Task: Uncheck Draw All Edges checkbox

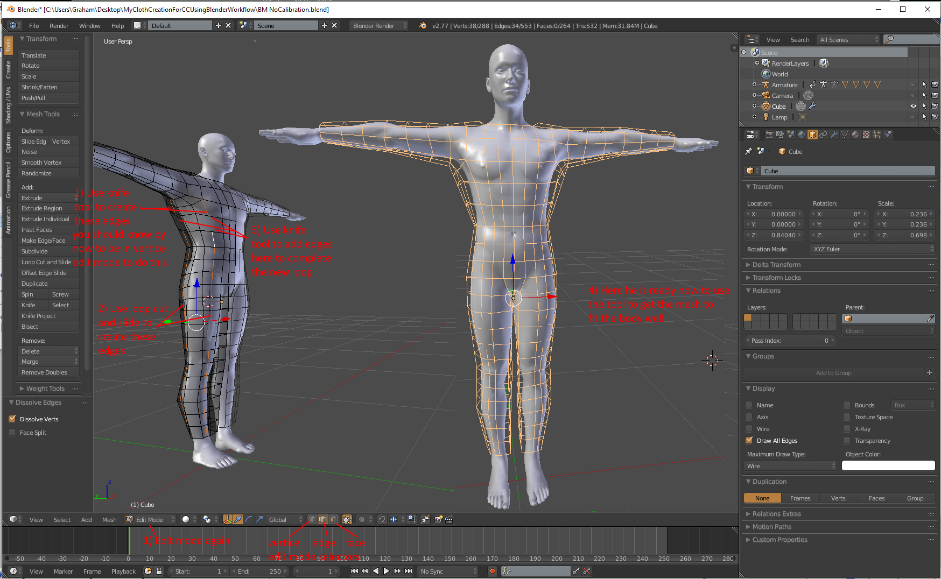Action: click(749, 440)
